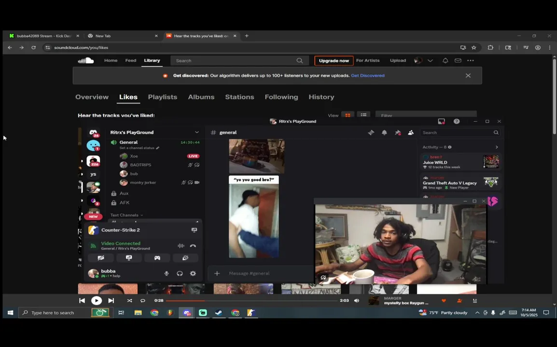
Task: Open Discord threads icon in channel header
Action: 371,133
